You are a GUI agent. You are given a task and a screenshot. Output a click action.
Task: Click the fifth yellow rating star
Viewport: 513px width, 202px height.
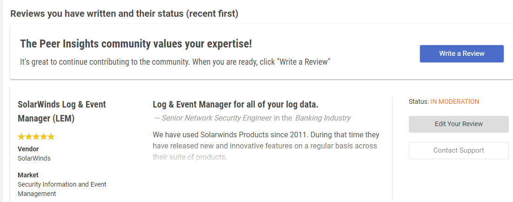click(x=51, y=137)
